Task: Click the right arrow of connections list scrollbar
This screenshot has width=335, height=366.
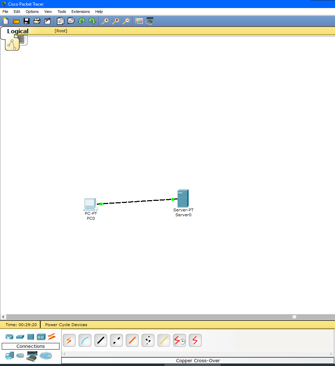Action: pyautogui.click(x=331, y=354)
